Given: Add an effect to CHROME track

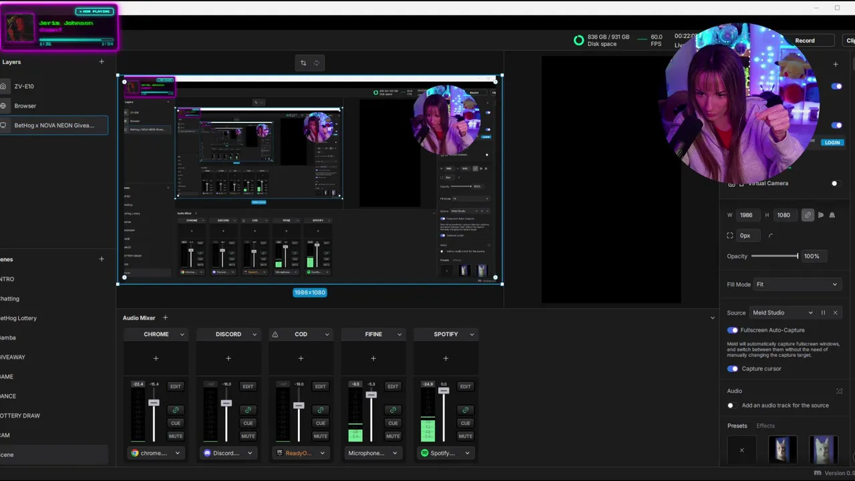Looking at the screenshot, I should point(156,358).
